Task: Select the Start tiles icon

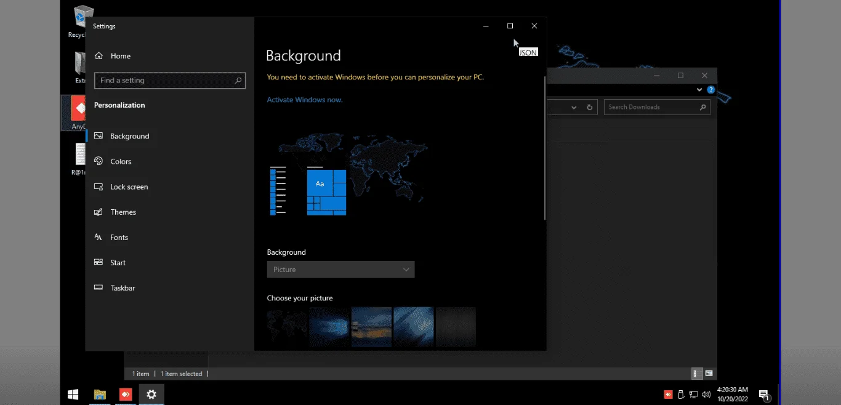Action: [99, 262]
